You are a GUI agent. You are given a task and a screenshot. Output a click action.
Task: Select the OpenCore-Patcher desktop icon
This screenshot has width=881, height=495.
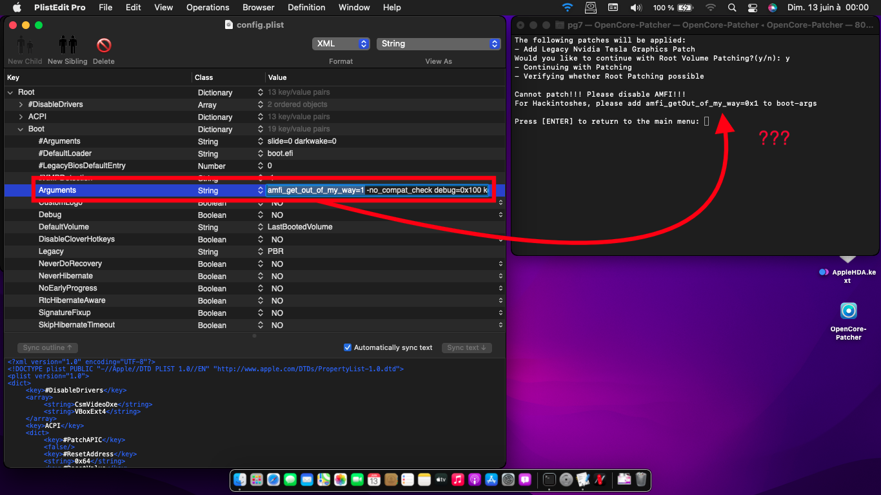click(x=849, y=311)
